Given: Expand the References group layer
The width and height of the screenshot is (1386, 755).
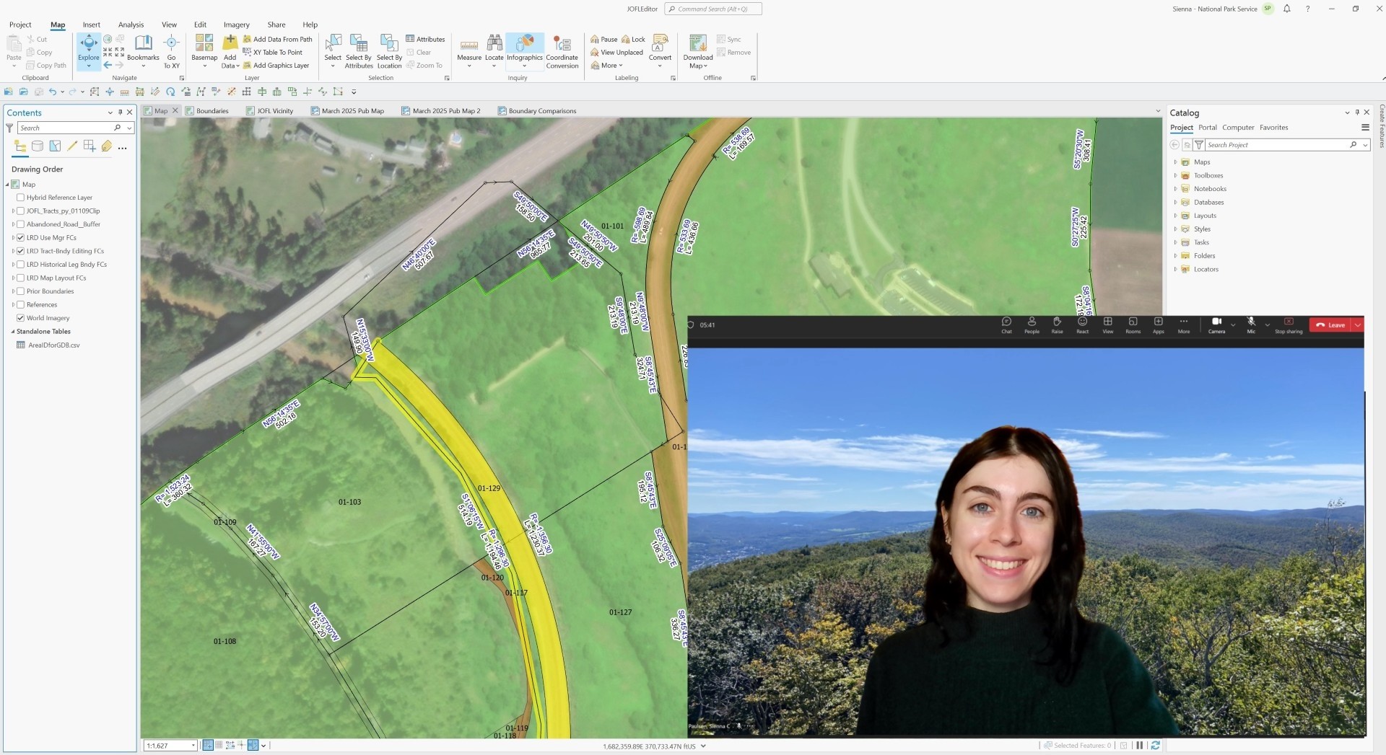Looking at the screenshot, I should [x=13, y=305].
